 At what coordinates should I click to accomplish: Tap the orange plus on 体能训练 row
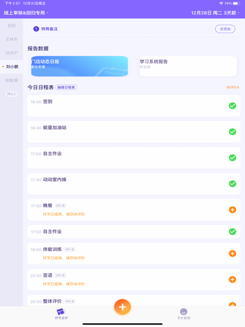(232, 253)
